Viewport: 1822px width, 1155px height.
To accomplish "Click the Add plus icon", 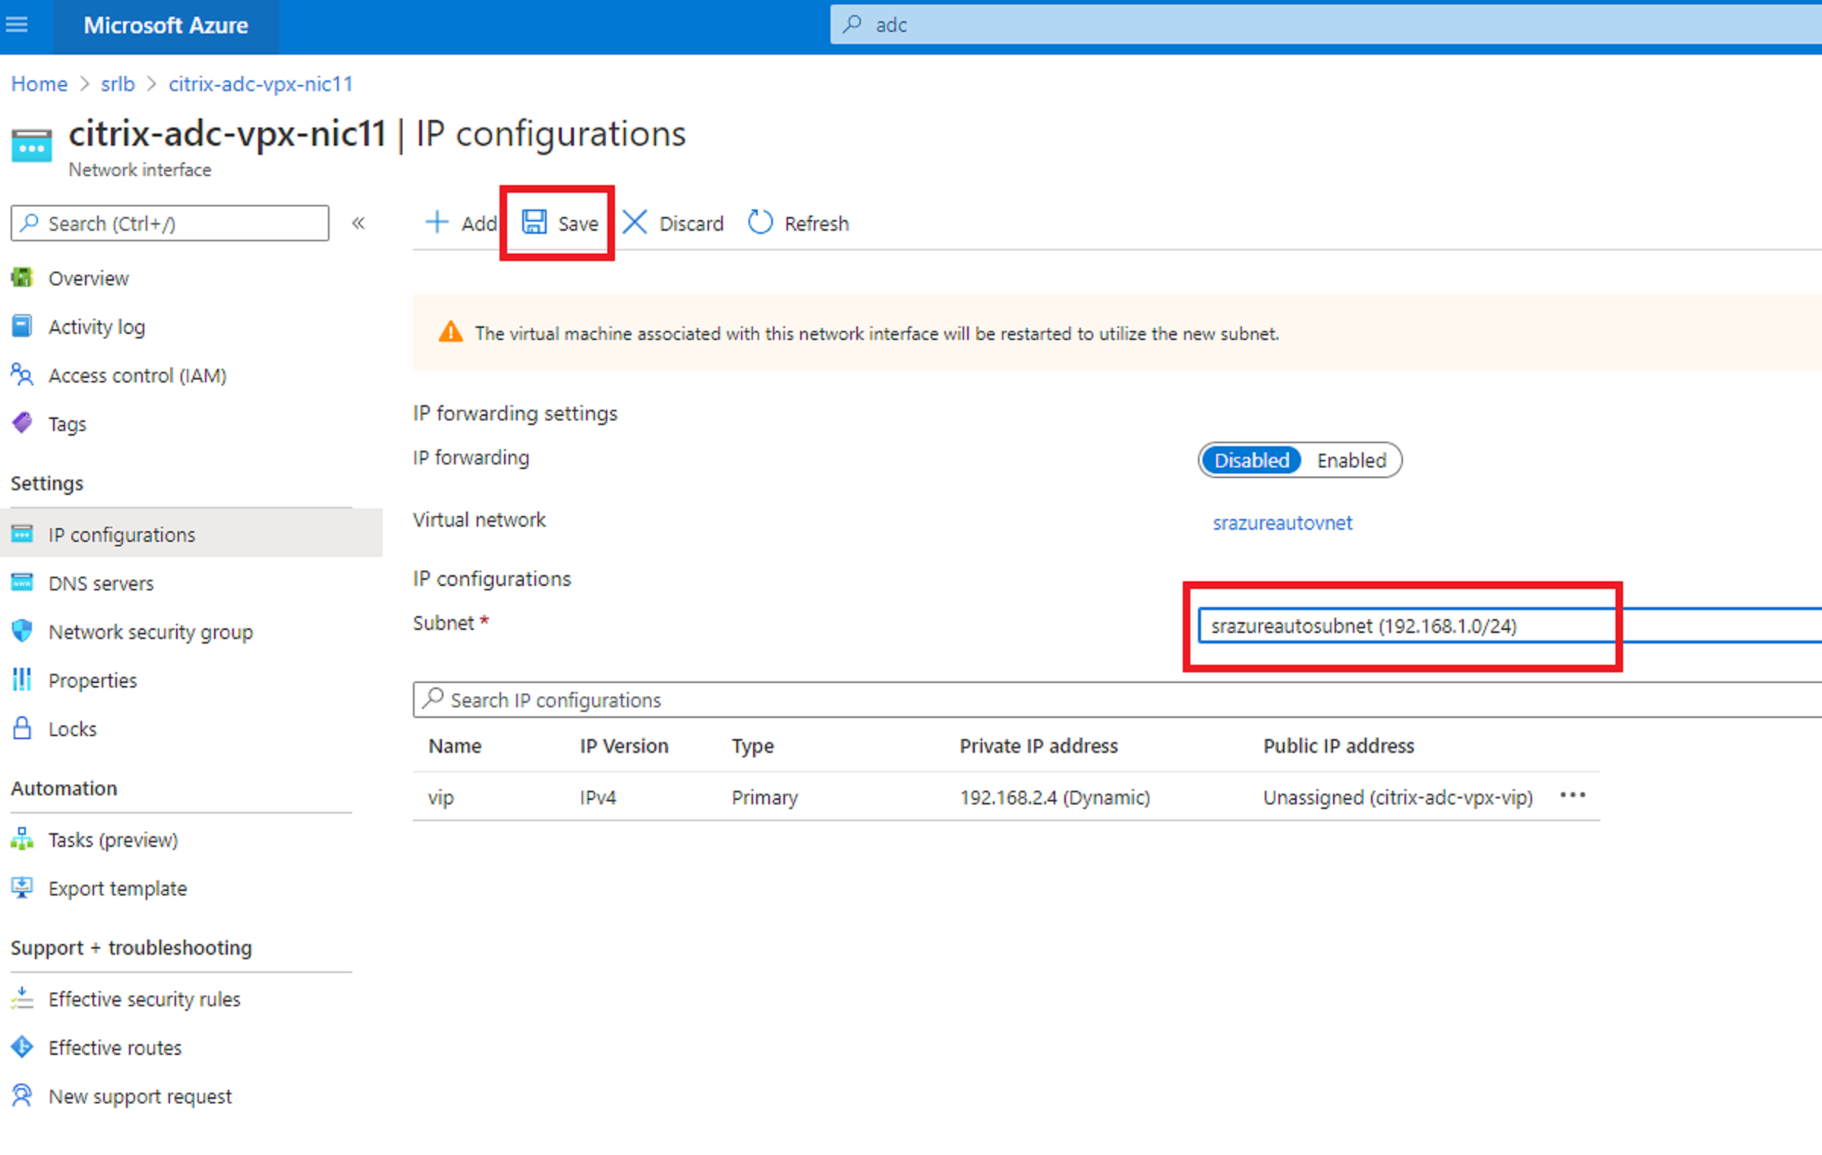I will point(437,222).
